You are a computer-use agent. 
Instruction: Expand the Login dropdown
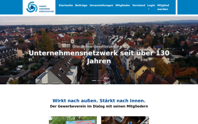(151, 7)
